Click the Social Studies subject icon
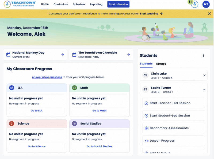This screenshot has height=159, width=214. (74, 123)
